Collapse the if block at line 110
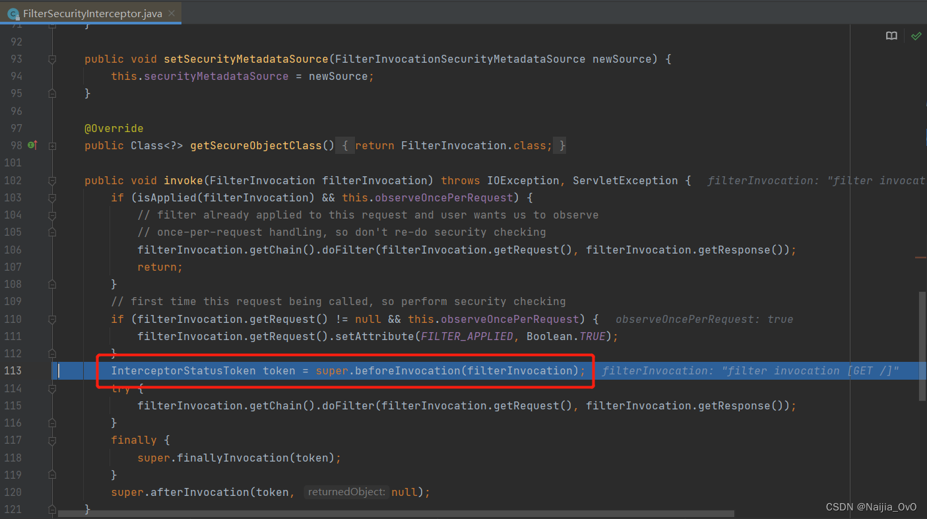 tap(52, 320)
